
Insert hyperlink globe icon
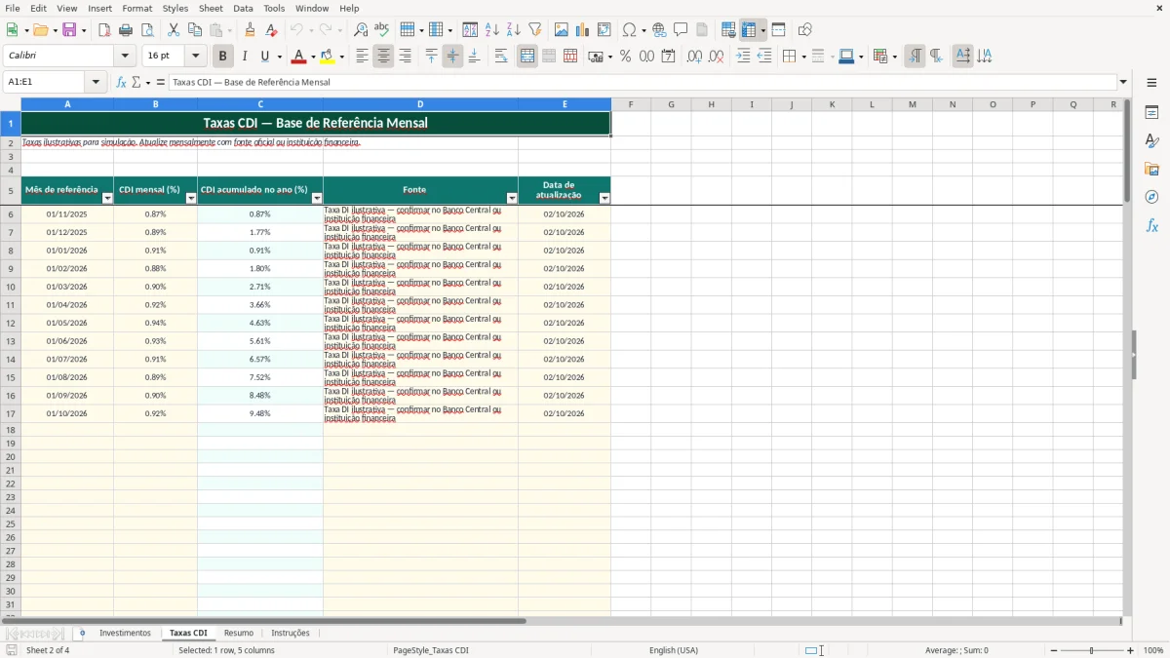click(x=660, y=30)
